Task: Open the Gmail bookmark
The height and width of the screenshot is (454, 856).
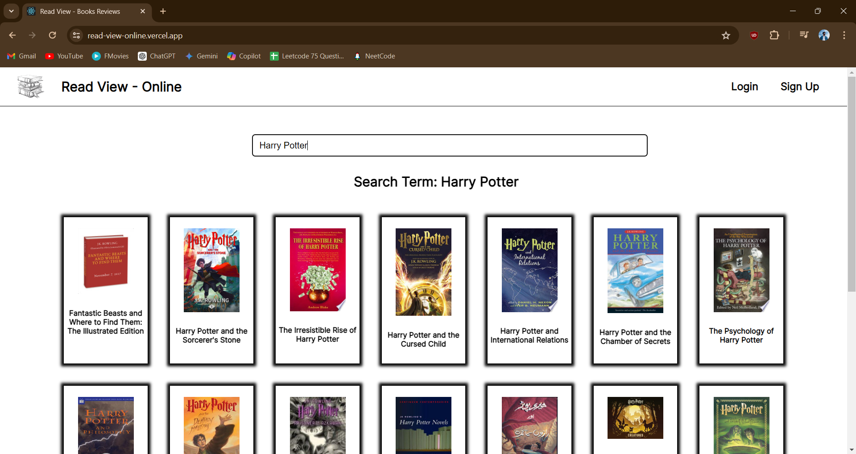Action: pyautogui.click(x=21, y=56)
